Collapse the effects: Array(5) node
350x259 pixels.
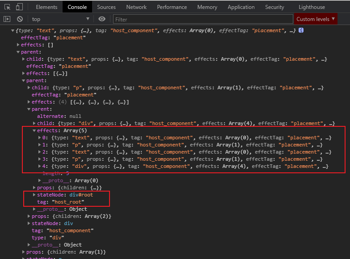coord(34,130)
